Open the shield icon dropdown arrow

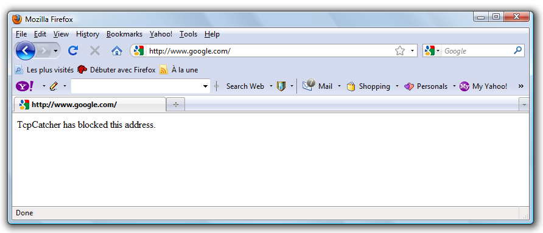click(292, 86)
